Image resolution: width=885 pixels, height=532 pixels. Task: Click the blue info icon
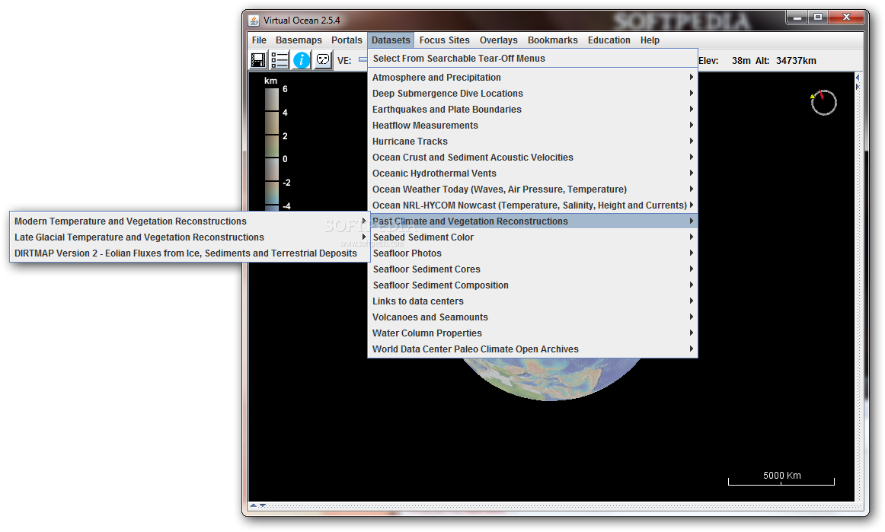[302, 60]
